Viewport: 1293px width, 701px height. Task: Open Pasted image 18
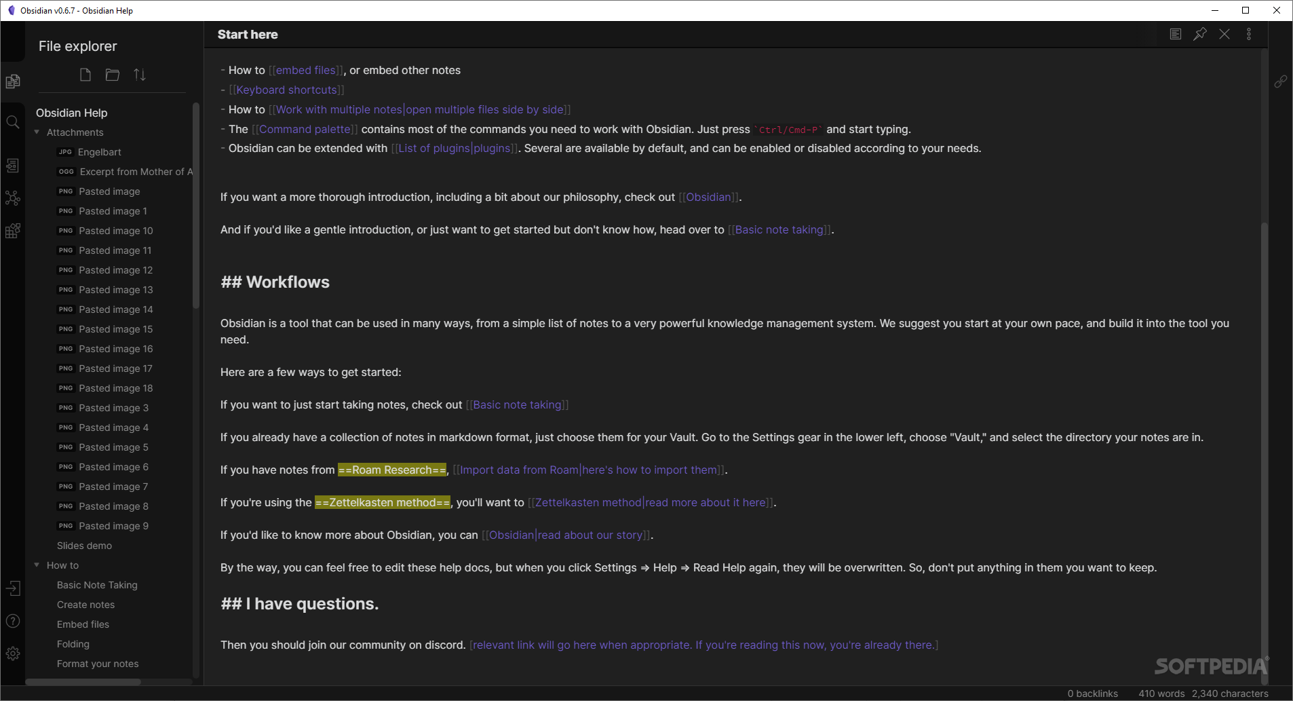click(x=116, y=388)
